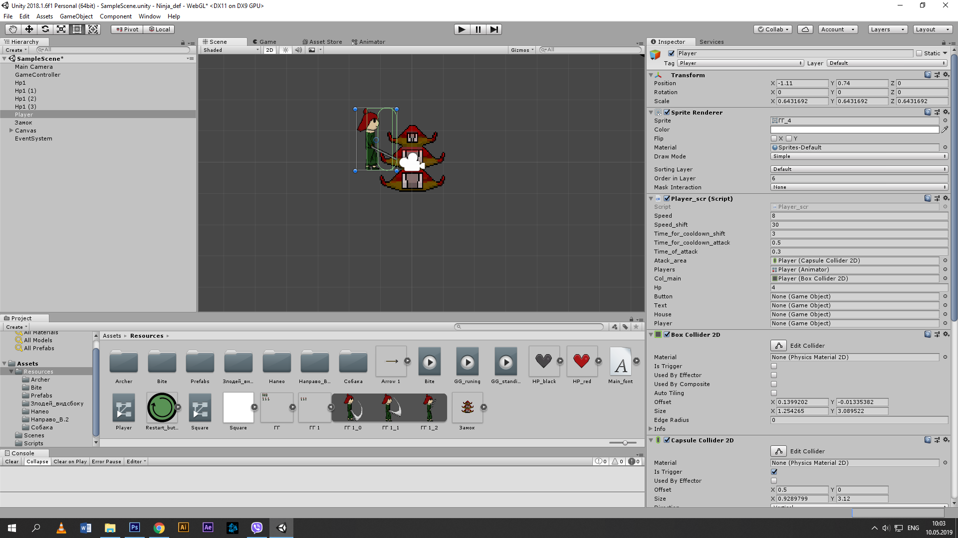Image resolution: width=958 pixels, height=538 pixels.
Task: Click the Step frame button
Action: pyautogui.click(x=493, y=29)
